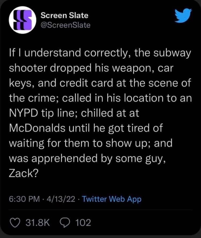Open the Screen Slate display name
Image resolution: width=201 pixels, height=238 pixels.
(x=64, y=16)
